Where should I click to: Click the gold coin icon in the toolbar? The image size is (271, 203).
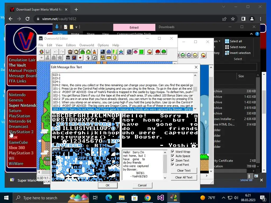(x=115, y=58)
